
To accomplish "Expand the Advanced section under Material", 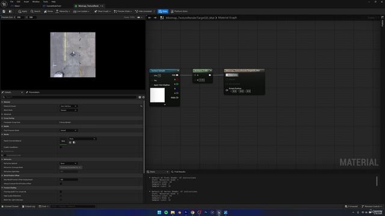I will coord(2,114).
